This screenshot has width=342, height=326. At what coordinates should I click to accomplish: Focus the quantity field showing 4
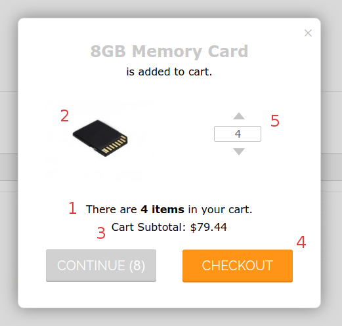[x=238, y=134]
